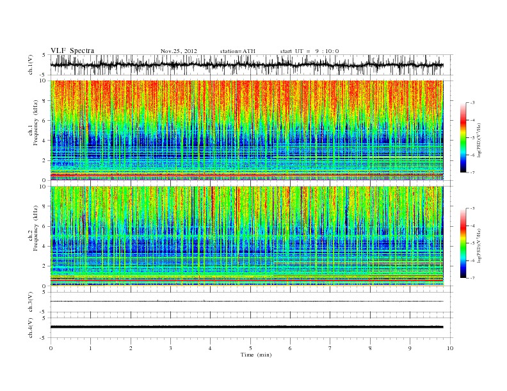Viewport: 507px width, 391px height.
Task: Select the date text "Nov.25, 2012"
Action: pyautogui.click(x=179, y=51)
